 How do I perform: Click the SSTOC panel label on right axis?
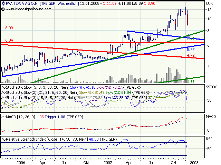[x=211, y=88]
